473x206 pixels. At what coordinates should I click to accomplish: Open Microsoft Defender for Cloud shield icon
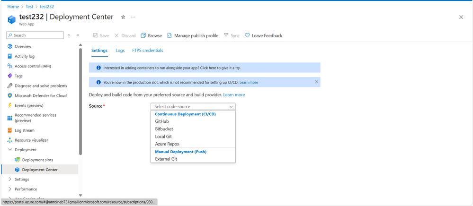tap(10, 95)
